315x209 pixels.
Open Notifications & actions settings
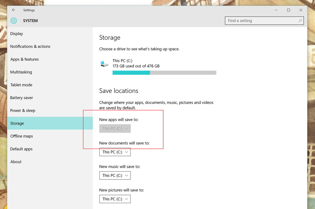tap(30, 46)
